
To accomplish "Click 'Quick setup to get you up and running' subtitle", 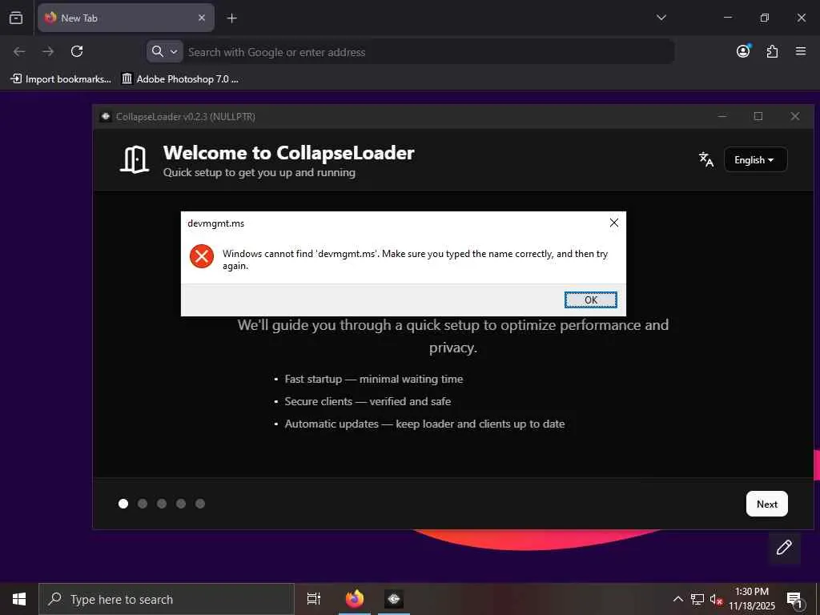I will tap(259, 172).
